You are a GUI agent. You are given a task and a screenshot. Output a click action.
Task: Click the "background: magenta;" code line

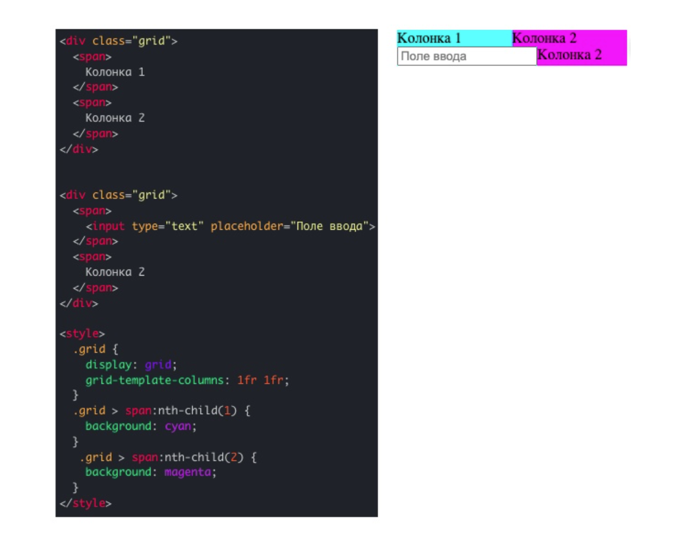point(150,472)
